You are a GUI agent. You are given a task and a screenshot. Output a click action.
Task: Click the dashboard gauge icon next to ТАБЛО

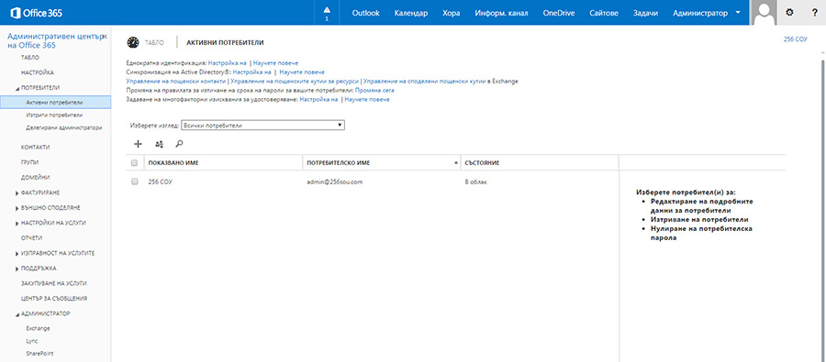[133, 42]
